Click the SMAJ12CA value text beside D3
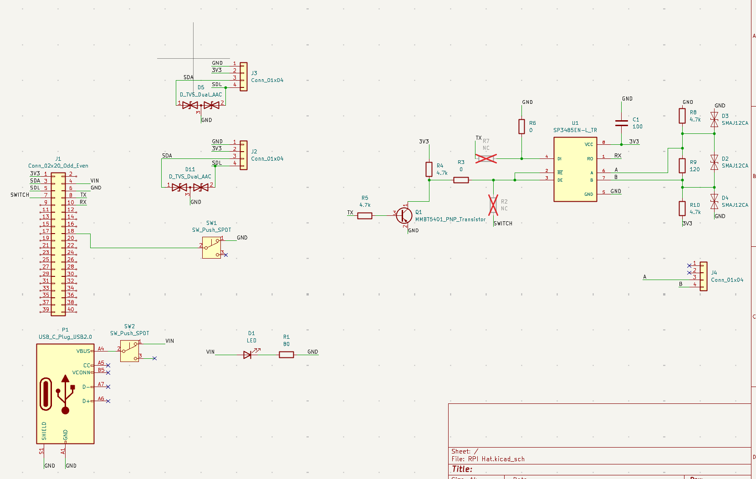The width and height of the screenshot is (756, 479). [x=735, y=123]
